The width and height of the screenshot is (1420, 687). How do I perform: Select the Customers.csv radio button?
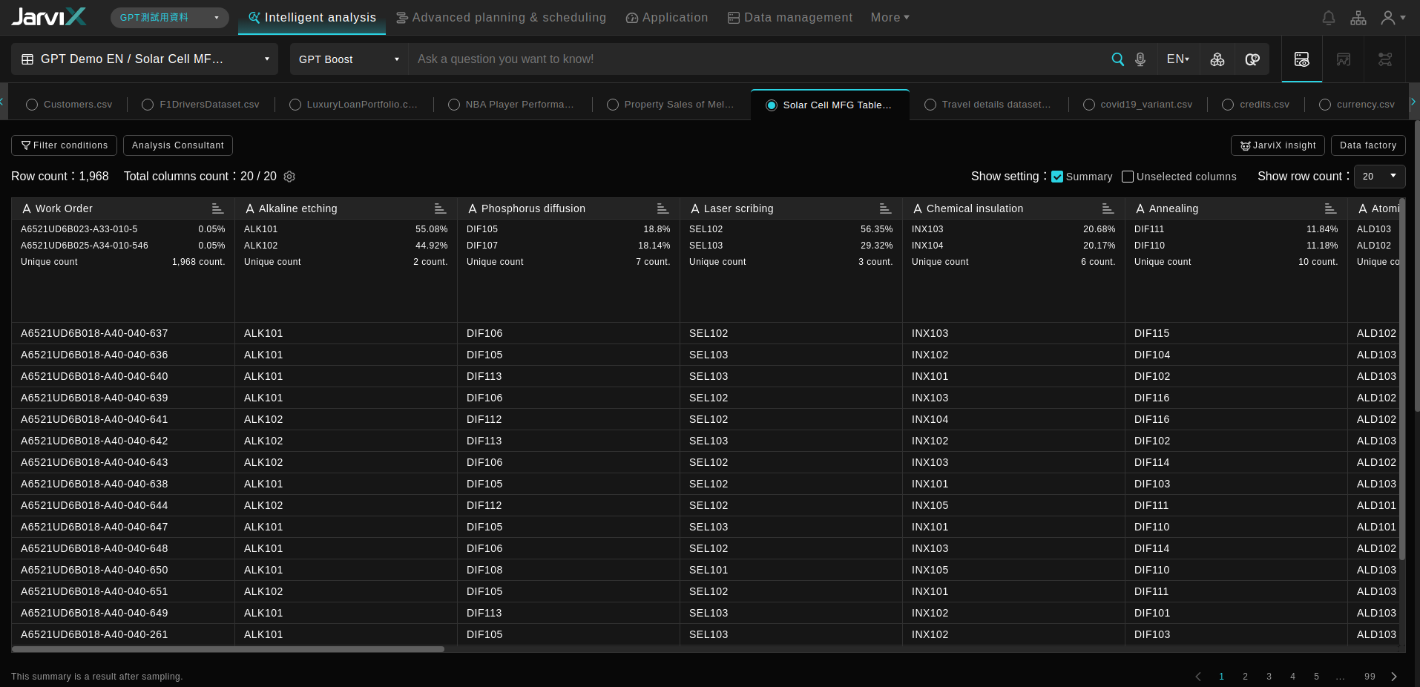click(x=31, y=105)
